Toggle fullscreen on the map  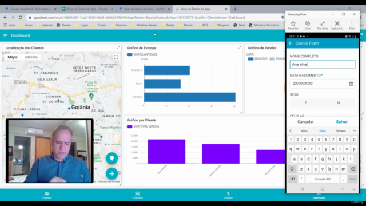(116, 57)
